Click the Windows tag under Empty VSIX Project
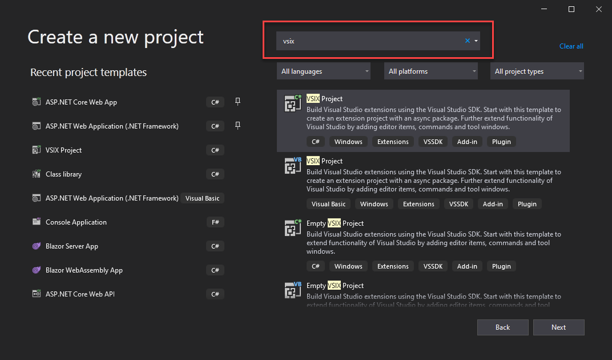 pyautogui.click(x=348, y=266)
